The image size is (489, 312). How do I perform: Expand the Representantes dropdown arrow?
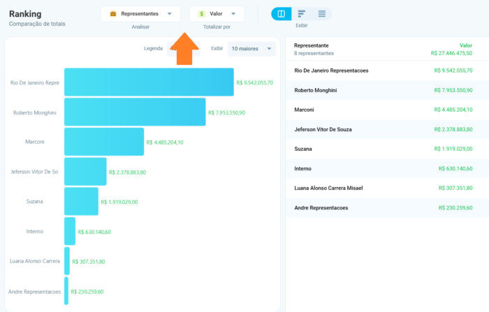170,14
